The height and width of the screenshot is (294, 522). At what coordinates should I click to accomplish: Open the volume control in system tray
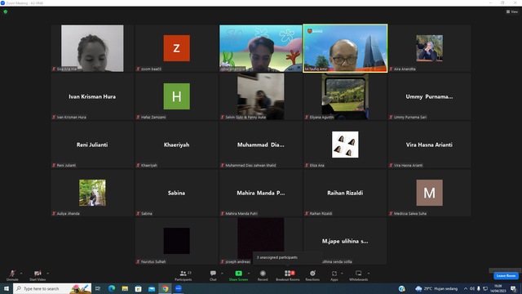coord(472,288)
